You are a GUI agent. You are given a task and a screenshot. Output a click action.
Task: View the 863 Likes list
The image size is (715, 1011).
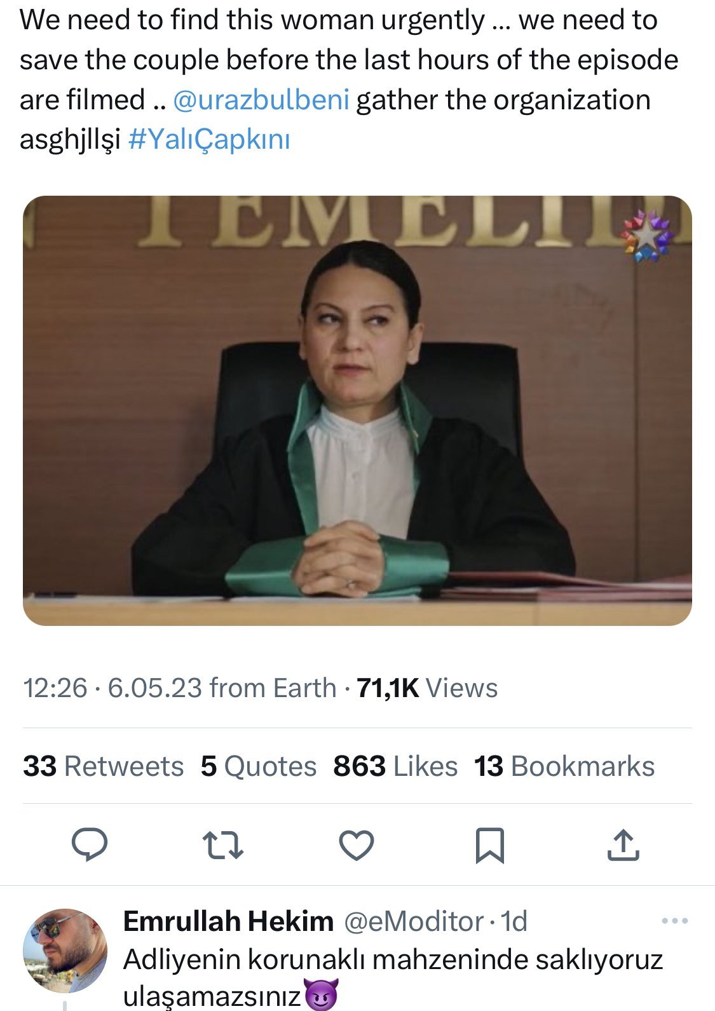click(395, 766)
